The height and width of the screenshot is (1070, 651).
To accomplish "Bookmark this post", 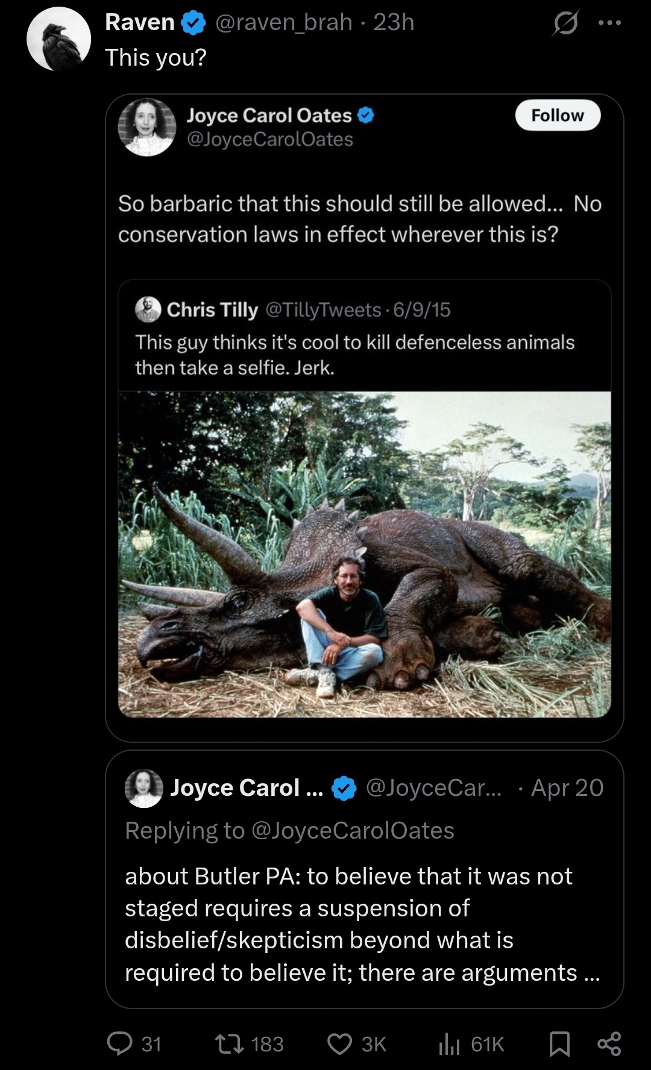I will pyautogui.click(x=559, y=1043).
